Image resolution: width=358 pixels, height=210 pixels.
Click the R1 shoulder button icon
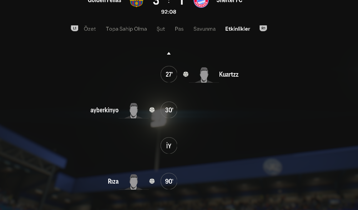click(x=263, y=28)
